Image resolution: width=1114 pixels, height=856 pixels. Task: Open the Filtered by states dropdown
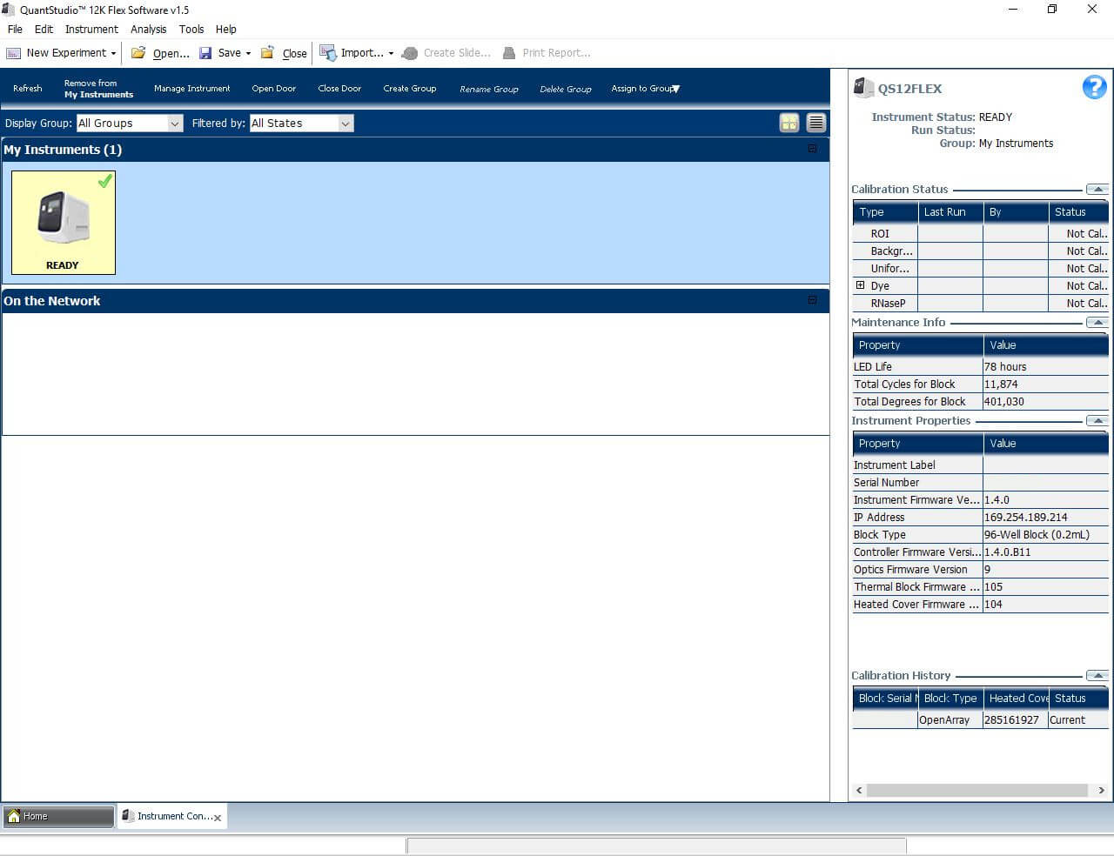(345, 124)
